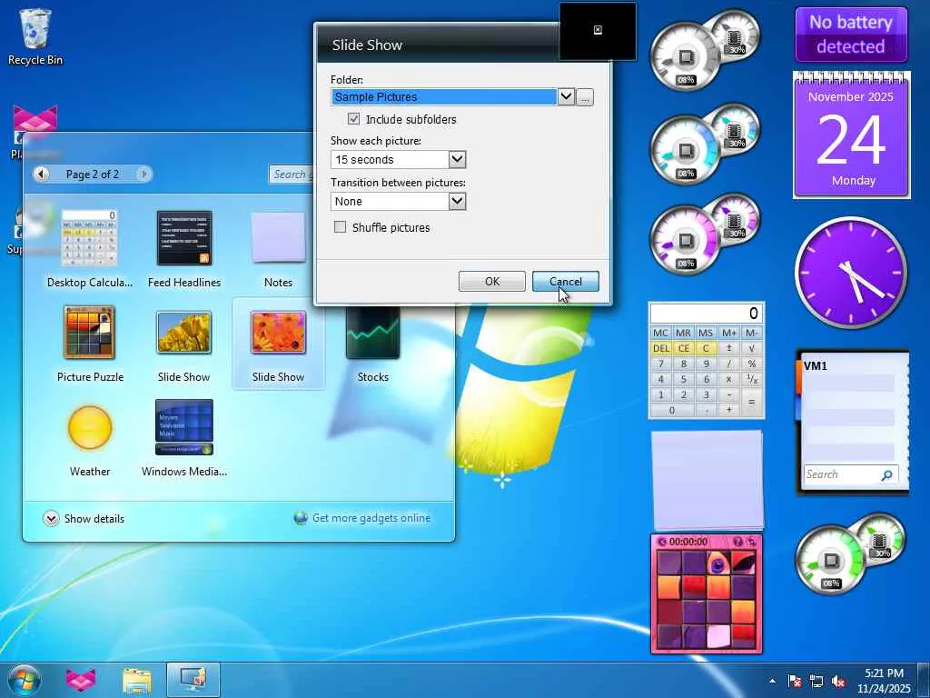The image size is (930, 698).
Task: Shuffle the picture puzzle tiles icon
Action: [752, 542]
